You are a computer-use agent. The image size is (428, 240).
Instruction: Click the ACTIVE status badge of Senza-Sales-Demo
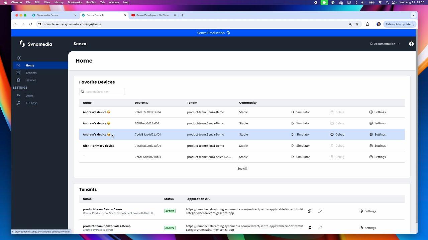tap(170, 228)
